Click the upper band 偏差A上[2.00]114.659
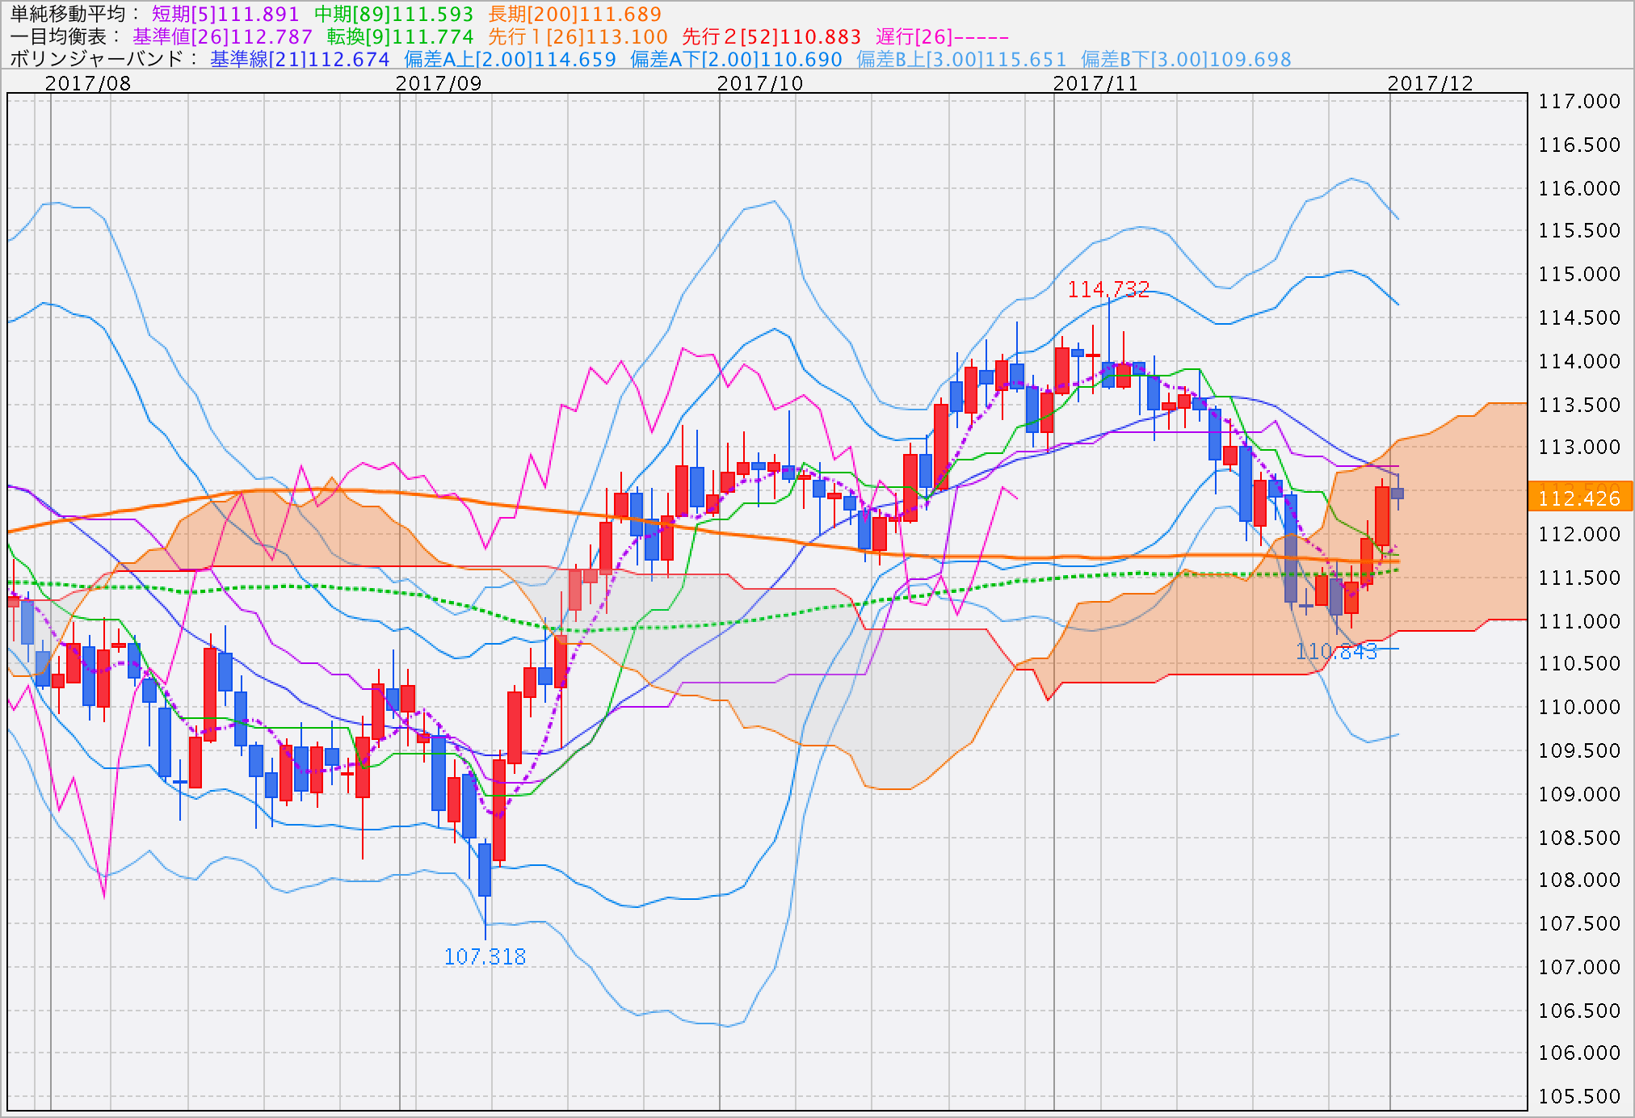Viewport: 1635px width, 1118px height. click(510, 59)
